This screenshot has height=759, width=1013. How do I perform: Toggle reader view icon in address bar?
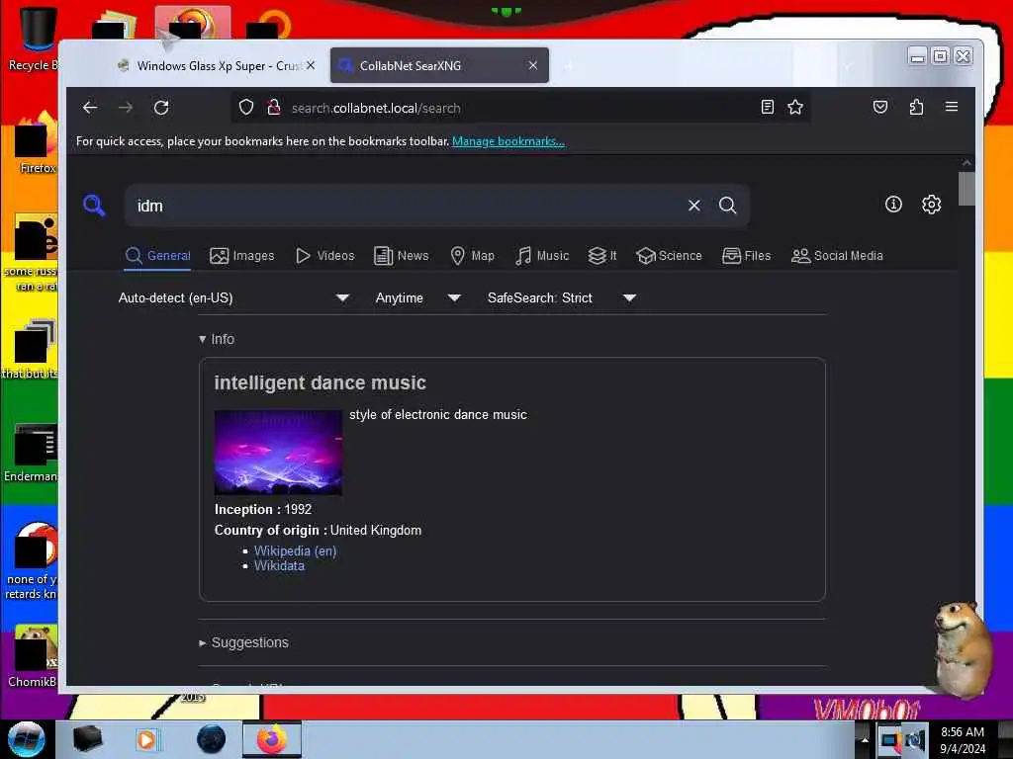coord(767,107)
